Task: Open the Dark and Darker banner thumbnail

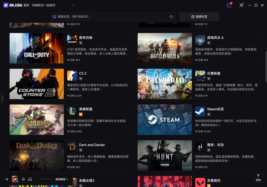Action: coord(36,155)
